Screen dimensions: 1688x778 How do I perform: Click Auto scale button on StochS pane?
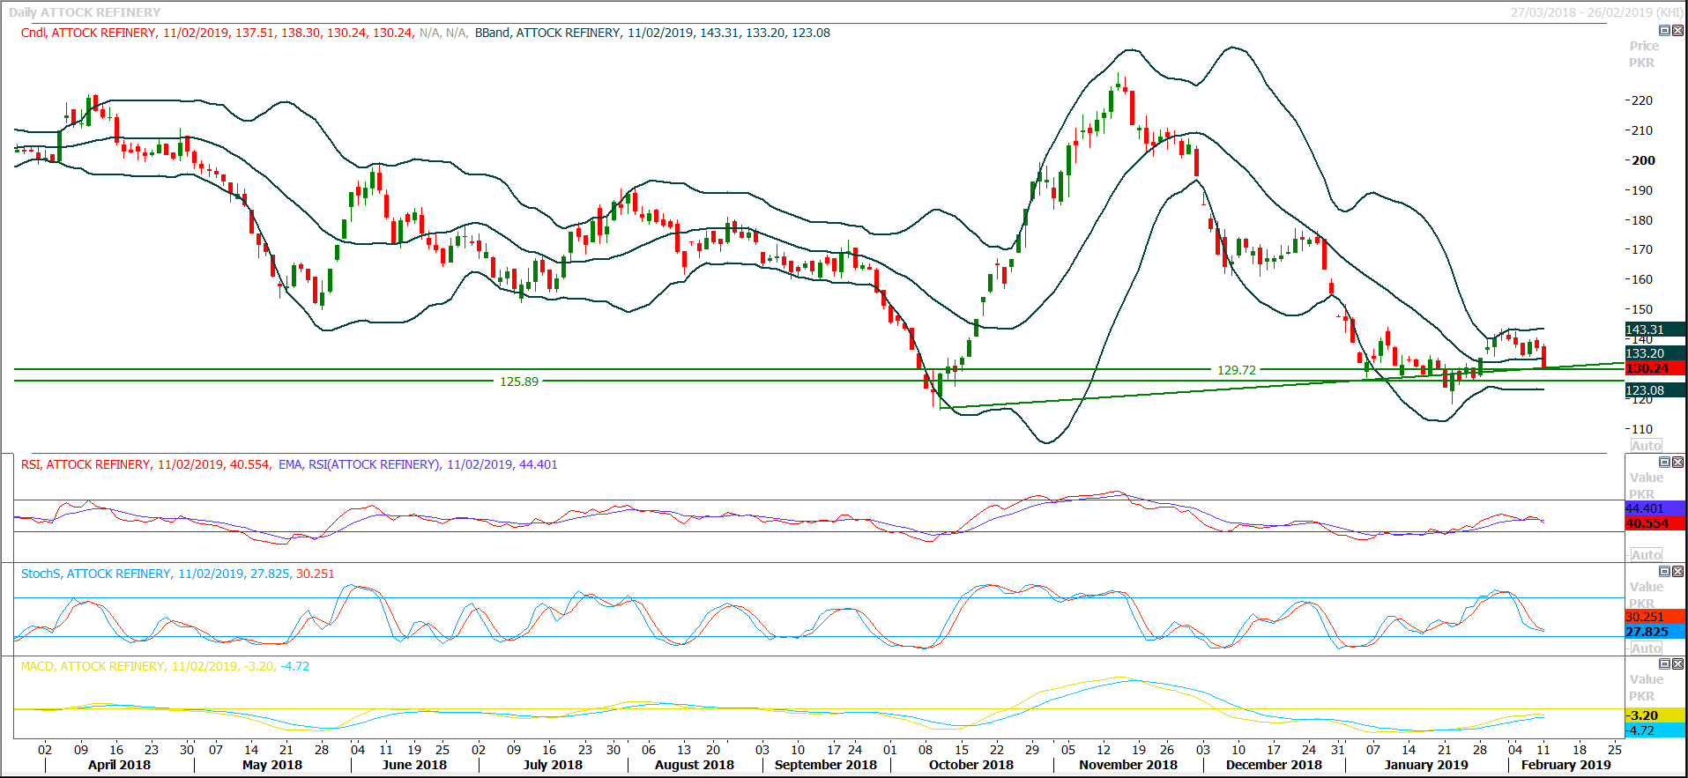pos(1646,648)
